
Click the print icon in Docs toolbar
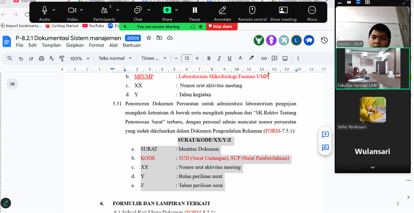pos(42,59)
